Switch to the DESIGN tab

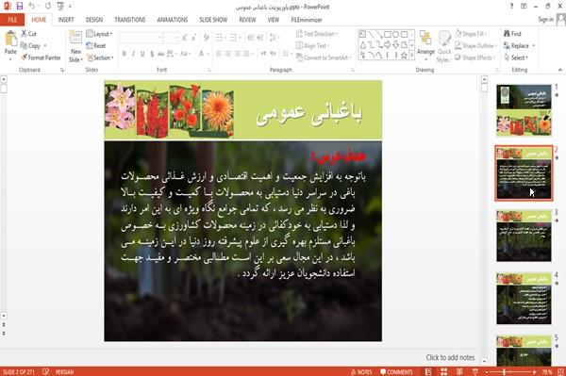pos(94,20)
